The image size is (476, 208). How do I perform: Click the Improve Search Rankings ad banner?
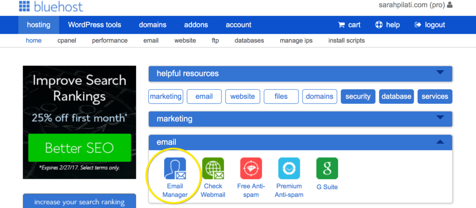[79, 122]
